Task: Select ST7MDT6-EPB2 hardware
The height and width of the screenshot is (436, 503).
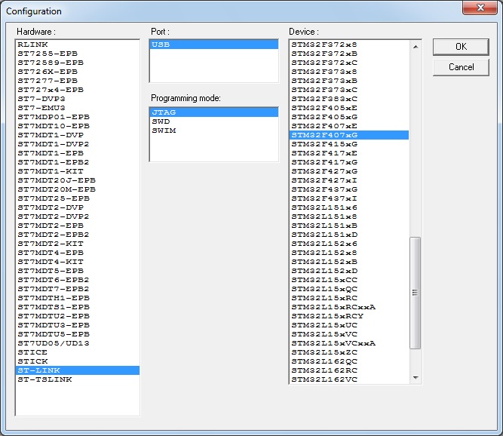Action: coord(78,280)
